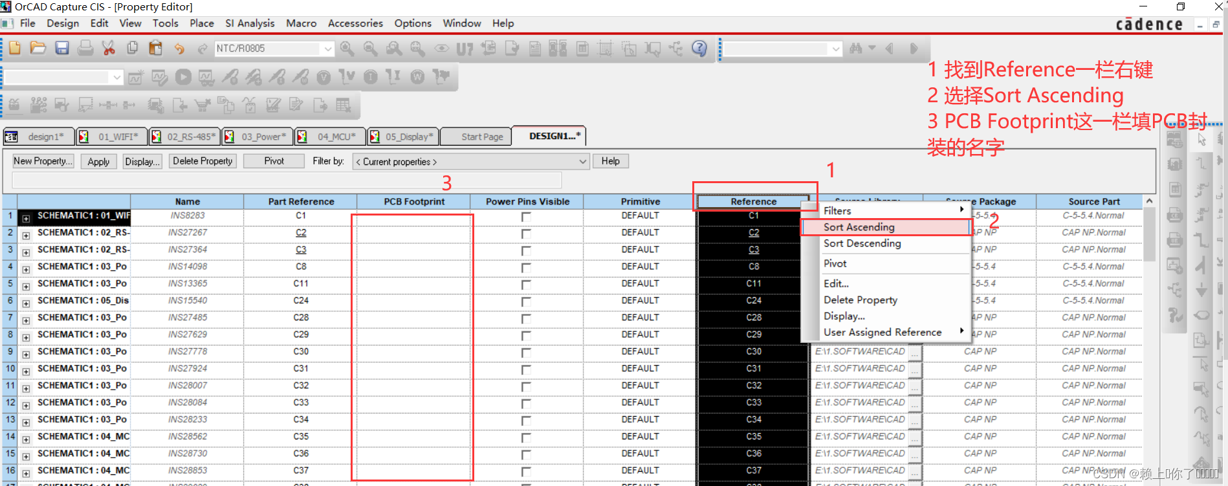Toggle Power Pins Visible checkbox for C35
1228x486 pixels.
526,437
